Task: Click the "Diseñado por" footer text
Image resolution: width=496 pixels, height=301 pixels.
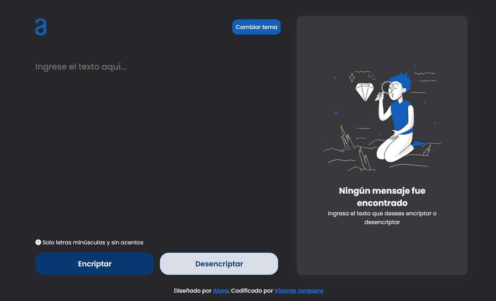Action: click(193, 291)
